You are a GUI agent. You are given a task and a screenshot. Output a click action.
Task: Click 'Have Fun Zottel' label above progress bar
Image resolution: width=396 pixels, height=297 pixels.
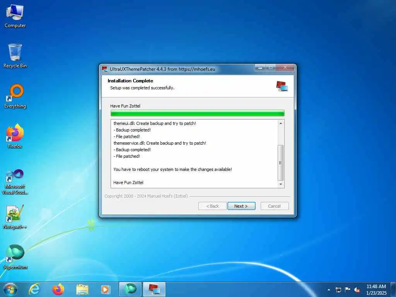point(125,106)
